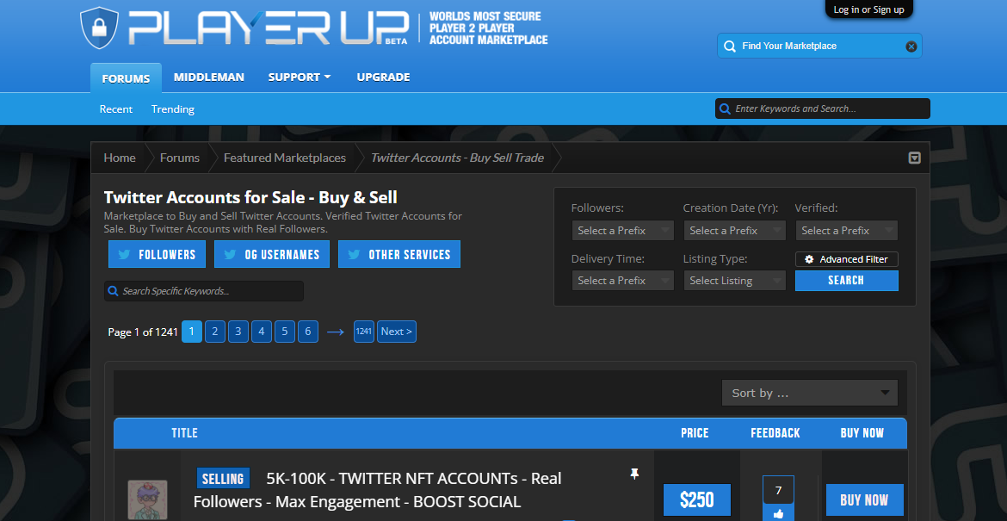Click the magnifier icon in keyword search bar

(725, 109)
